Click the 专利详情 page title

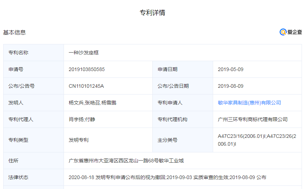pos(152,13)
